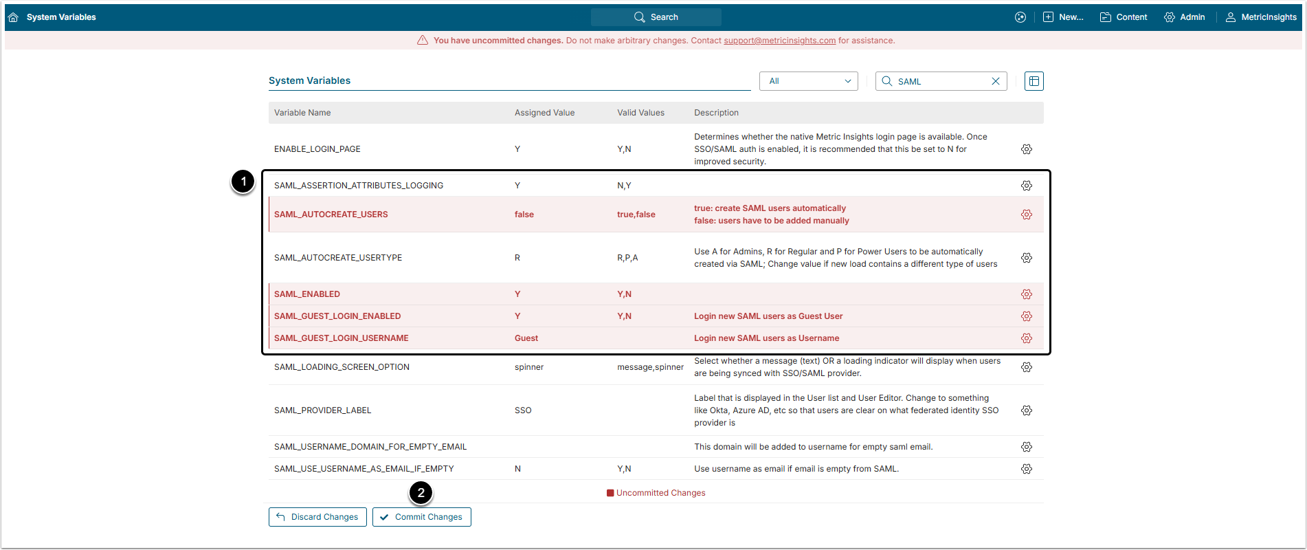The image size is (1307, 550).
Task: Open gear icon for SAML_ENABLED row
Action: tap(1026, 294)
